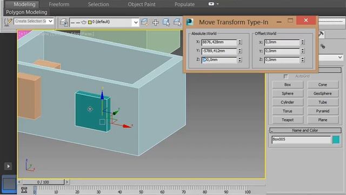Click the Move Transform Type-In window icon

pyautogui.click(x=190, y=22)
